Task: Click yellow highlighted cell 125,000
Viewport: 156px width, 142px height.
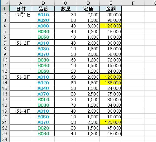Action: click(x=110, y=122)
